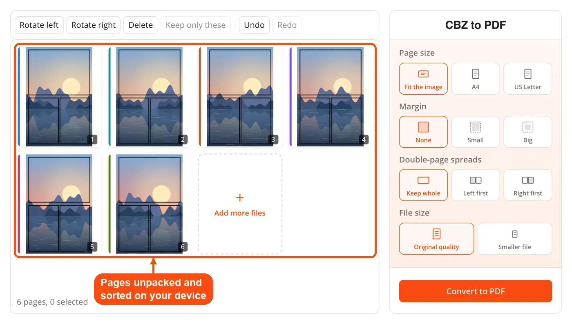Select the Big margin option
The width and height of the screenshot is (572, 324).
click(528, 132)
